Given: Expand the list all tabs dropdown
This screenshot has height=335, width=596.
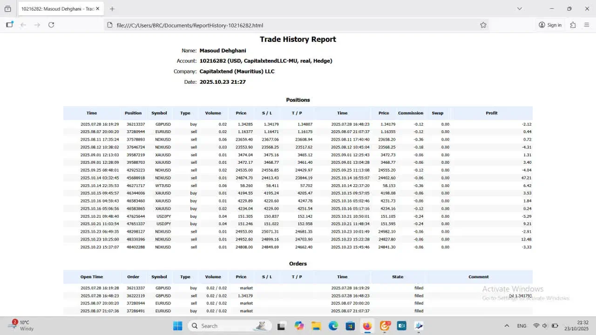Looking at the screenshot, I should point(520,9).
